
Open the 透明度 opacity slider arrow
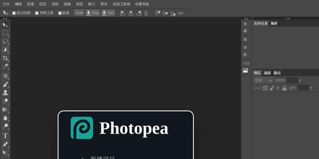[x=300, y=81]
